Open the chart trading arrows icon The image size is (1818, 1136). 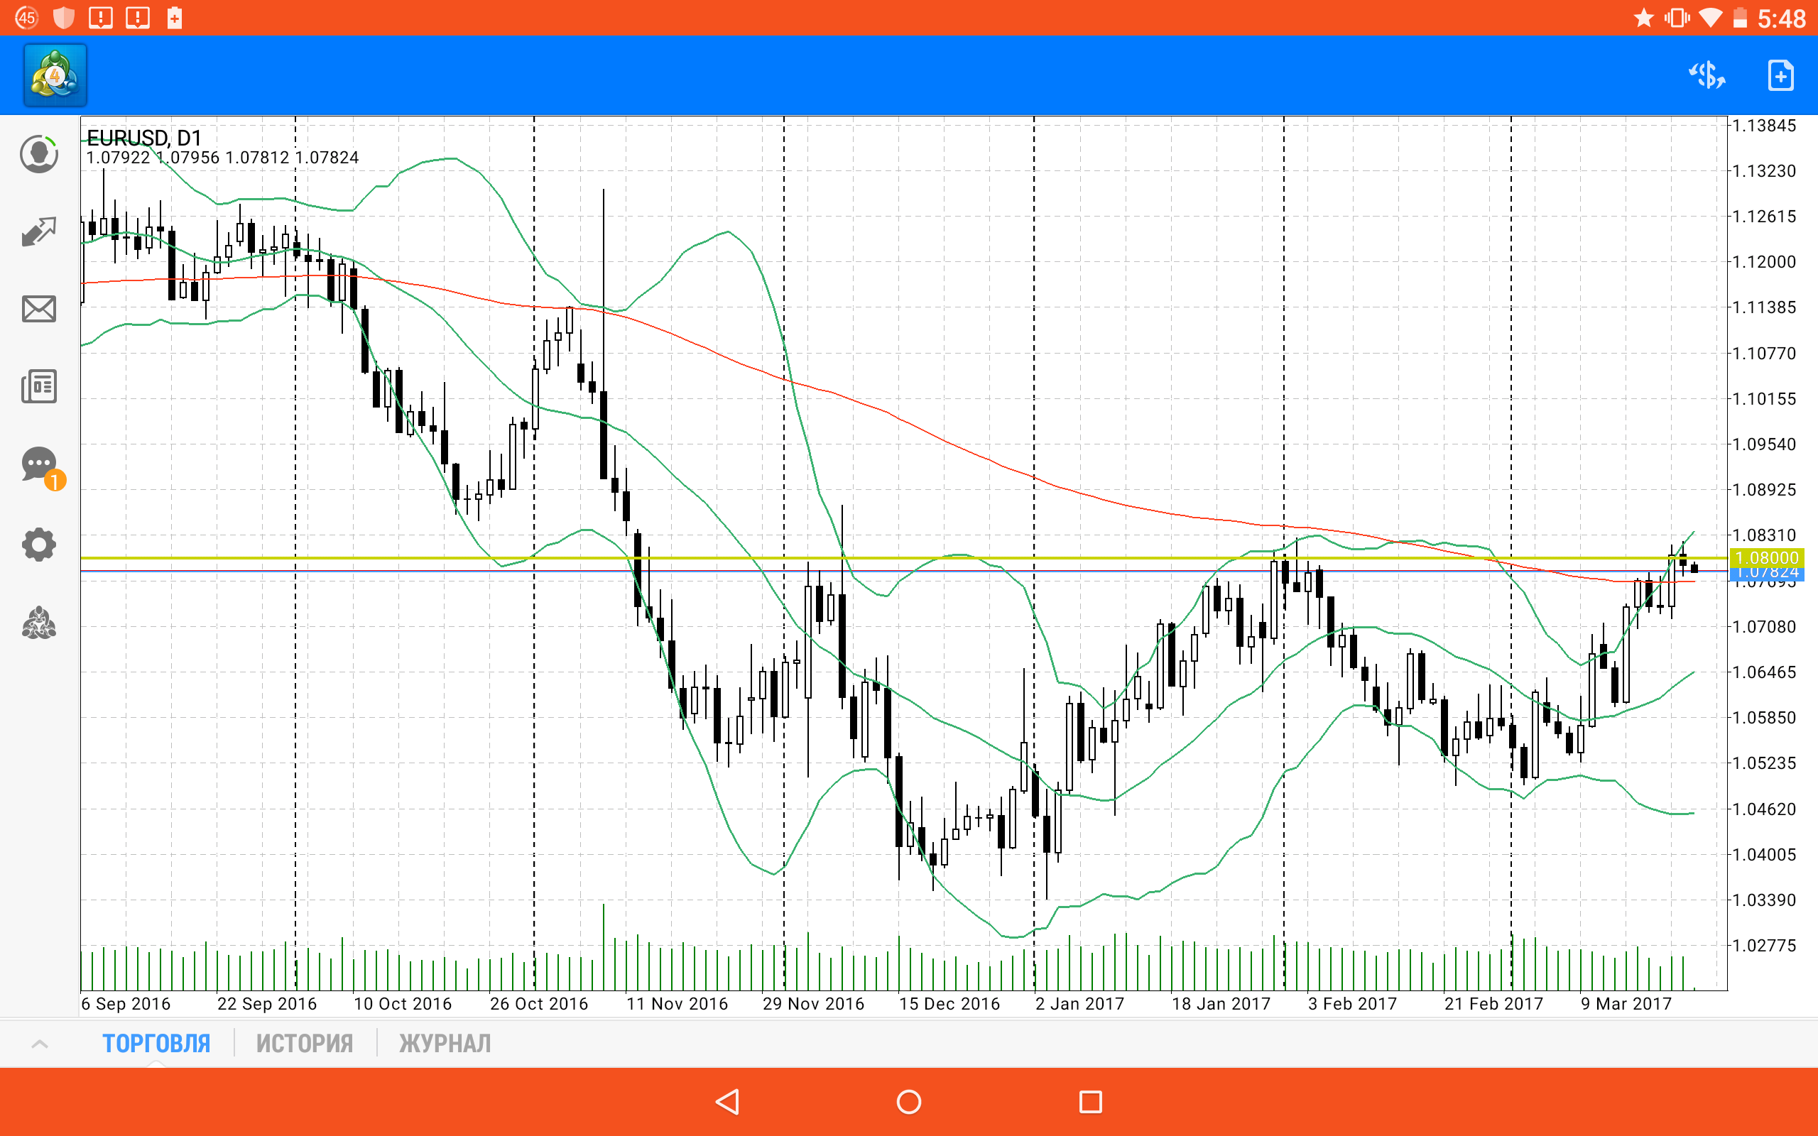(39, 232)
